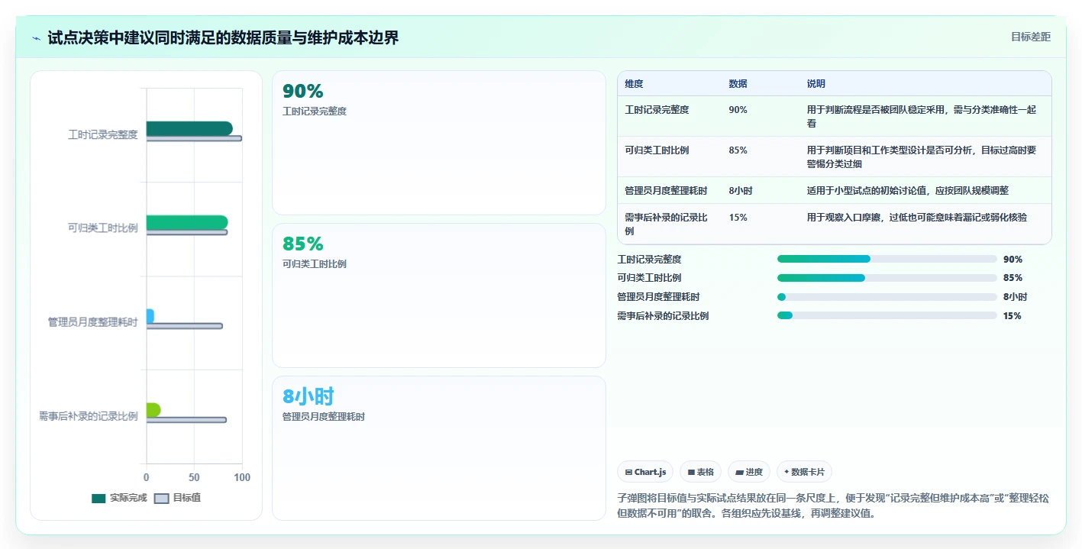The image size is (1082, 549).
Task: Click the 管理员月度整理耗时 progress bar
Action: coord(887,297)
